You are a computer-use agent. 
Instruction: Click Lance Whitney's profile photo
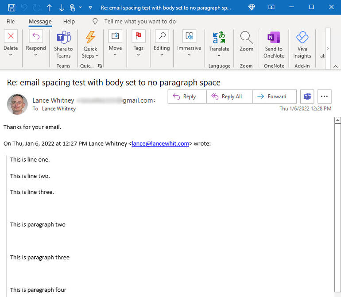[x=17, y=104]
